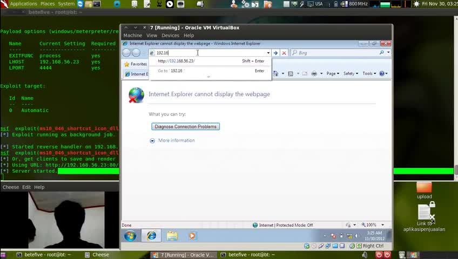
Task: Open VirtualBox Machine menu
Action: (133, 35)
